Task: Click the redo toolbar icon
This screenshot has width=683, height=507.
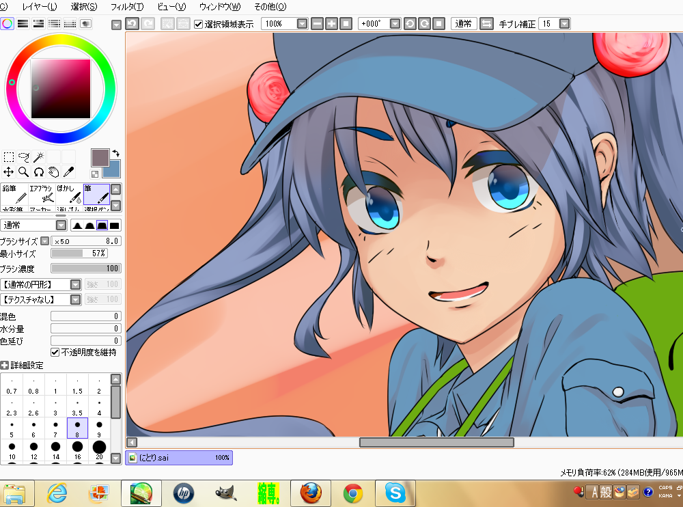Action: (x=148, y=23)
